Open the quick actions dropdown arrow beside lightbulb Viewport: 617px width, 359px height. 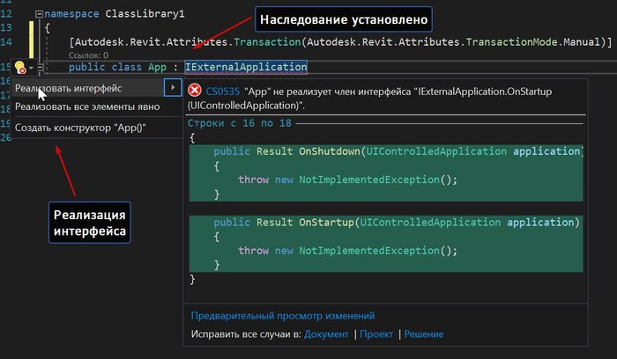tap(31, 68)
